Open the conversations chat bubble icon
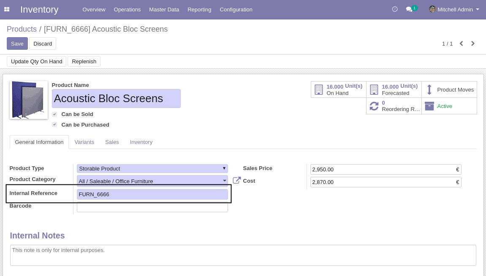Image resolution: width=486 pixels, height=276 pixels. pos(409,9)
